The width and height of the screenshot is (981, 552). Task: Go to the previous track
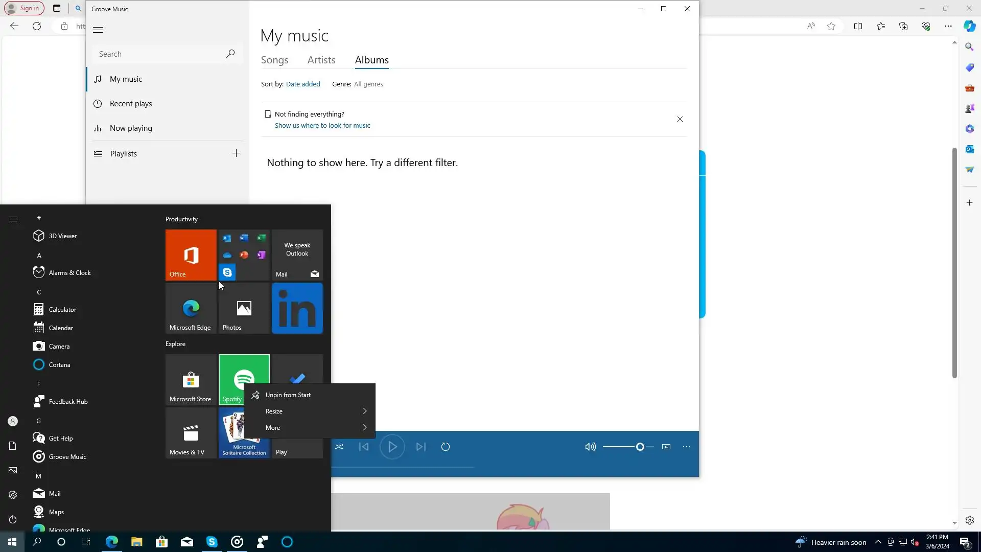[364, 447]
